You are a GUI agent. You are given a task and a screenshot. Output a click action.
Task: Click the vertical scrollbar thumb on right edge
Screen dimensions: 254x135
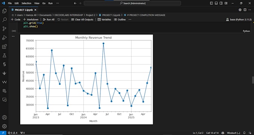pyautogui.click(x=253, y=80)
